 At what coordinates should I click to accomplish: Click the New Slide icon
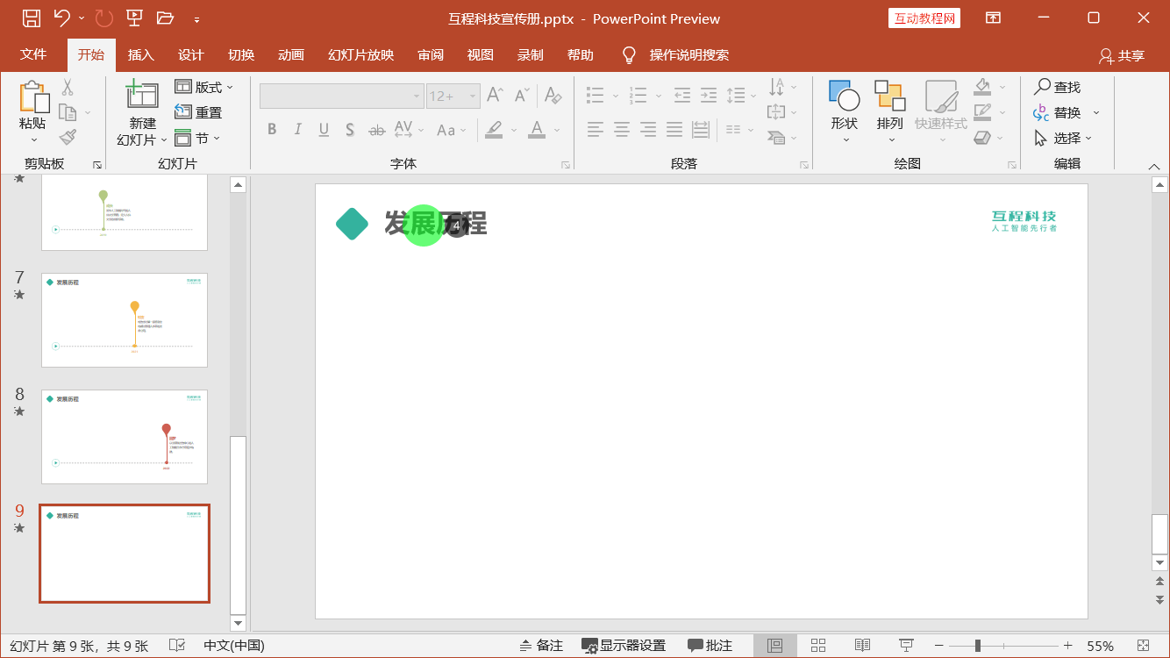point(142,95)
